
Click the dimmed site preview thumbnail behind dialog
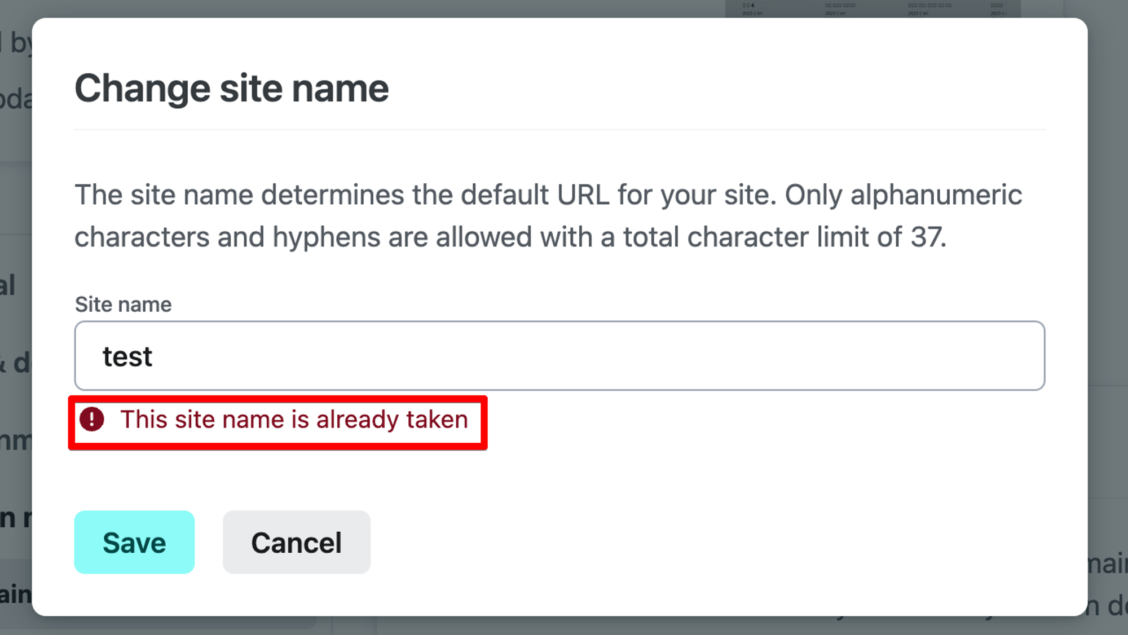click(872, 8)
